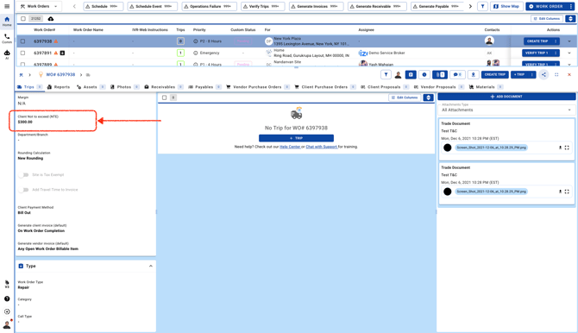Select all work orders header checkbox
Viewport: 578px width, 333px height.
point(23,18)
